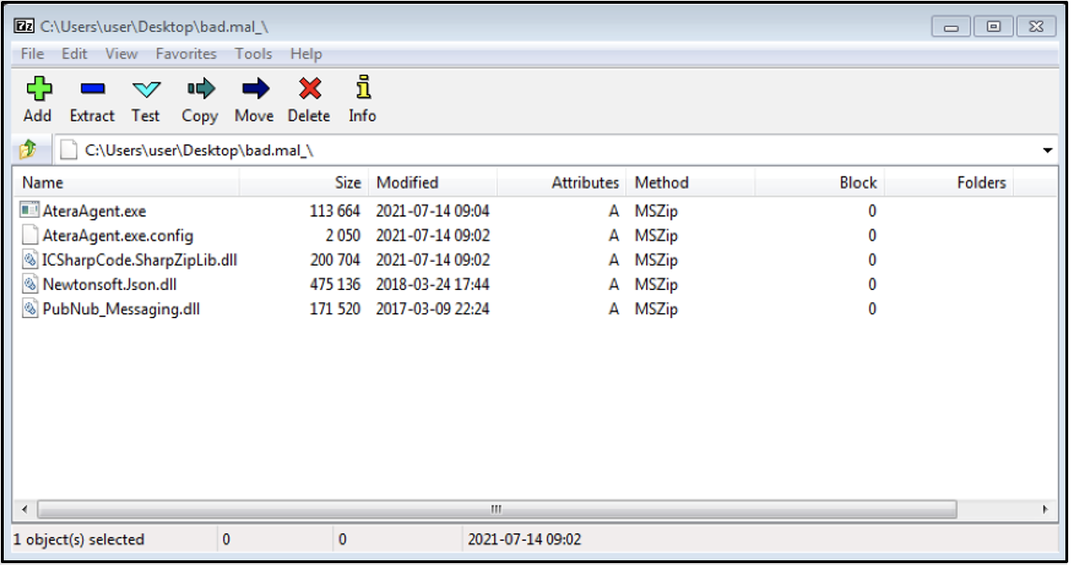
Task: Click the modified date 2021-07-14 09:04
Action: [433, 210]
